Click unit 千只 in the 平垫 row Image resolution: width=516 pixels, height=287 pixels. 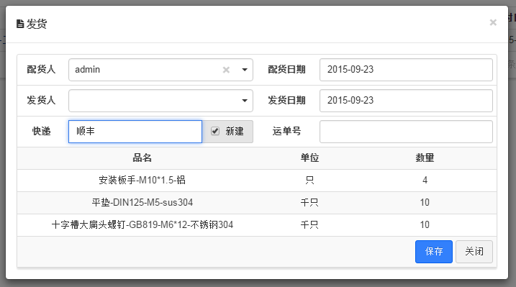(x=309, y=203)
